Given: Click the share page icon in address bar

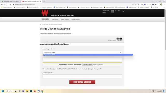Looking at the screenshot, I should coord(136,5).
